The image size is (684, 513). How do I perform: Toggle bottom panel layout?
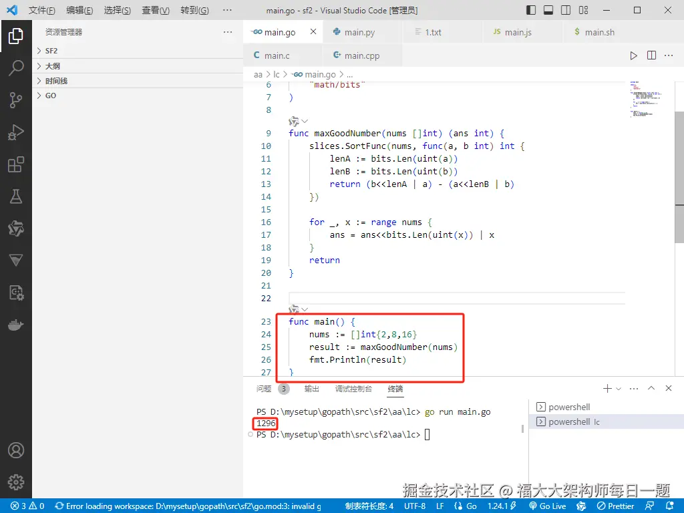pos(548,10)
